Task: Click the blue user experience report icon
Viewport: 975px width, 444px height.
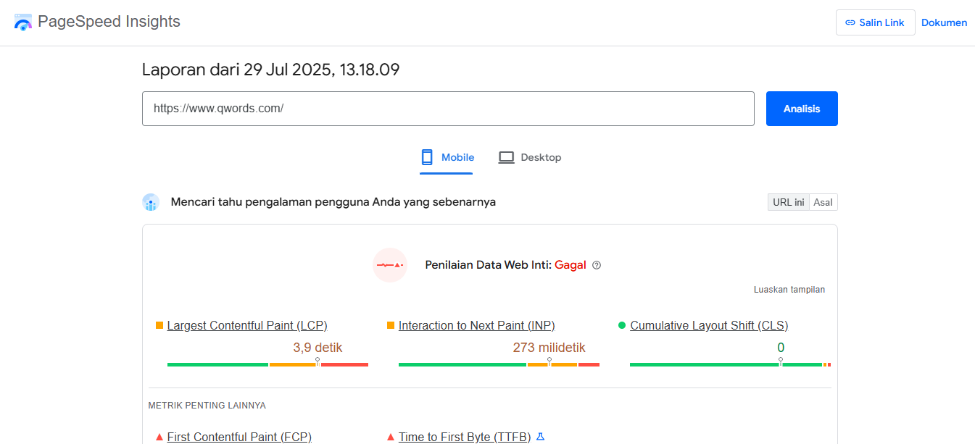Action: pos(151,202)
